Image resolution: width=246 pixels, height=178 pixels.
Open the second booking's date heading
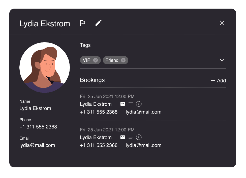tap(107, 130)
